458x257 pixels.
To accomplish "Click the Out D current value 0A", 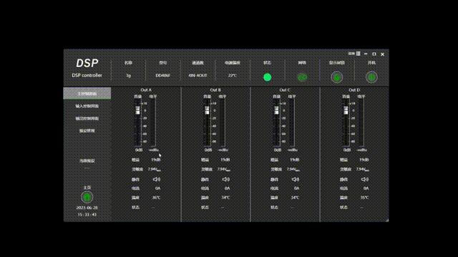I will pyautogui.click(x=366, y=188).
